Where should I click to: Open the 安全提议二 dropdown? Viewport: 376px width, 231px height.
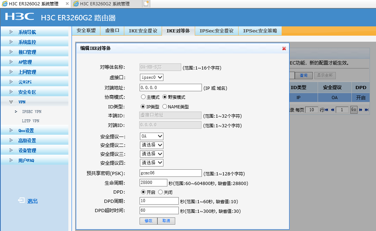[152, 145]
